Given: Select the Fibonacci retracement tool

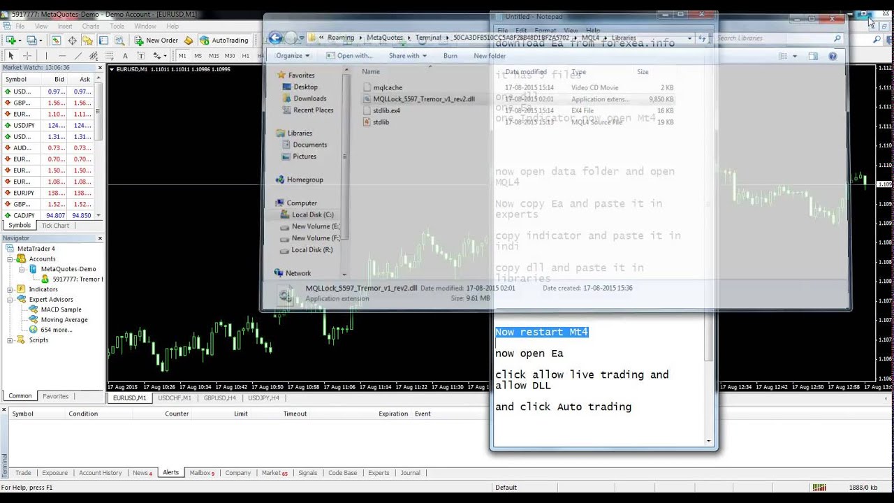Looking at the screenshot, I should coord(110,56).
